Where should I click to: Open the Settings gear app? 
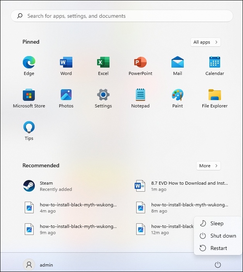pos(103,95)
